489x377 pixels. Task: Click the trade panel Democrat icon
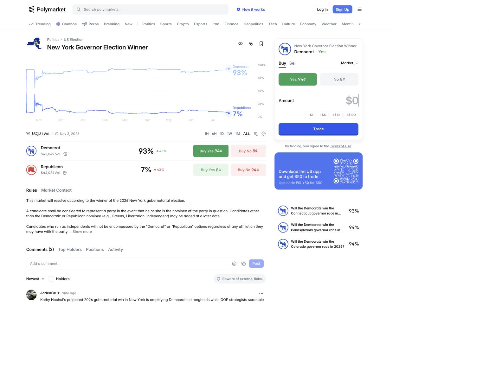285,49
